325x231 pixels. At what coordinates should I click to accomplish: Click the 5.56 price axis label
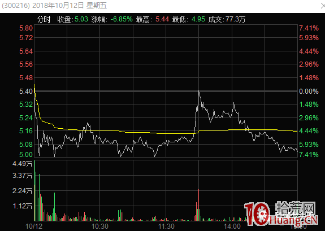(26, 64)
